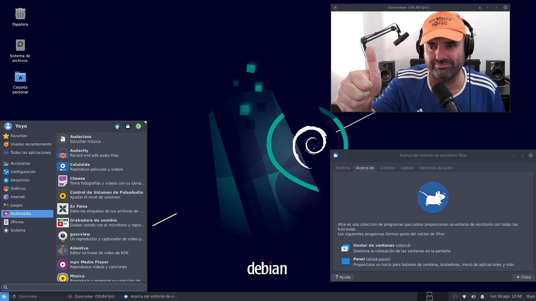Open the Cheese webcam application
The image size is (536, 301).
pyautogui.click(x=101, y=181)
